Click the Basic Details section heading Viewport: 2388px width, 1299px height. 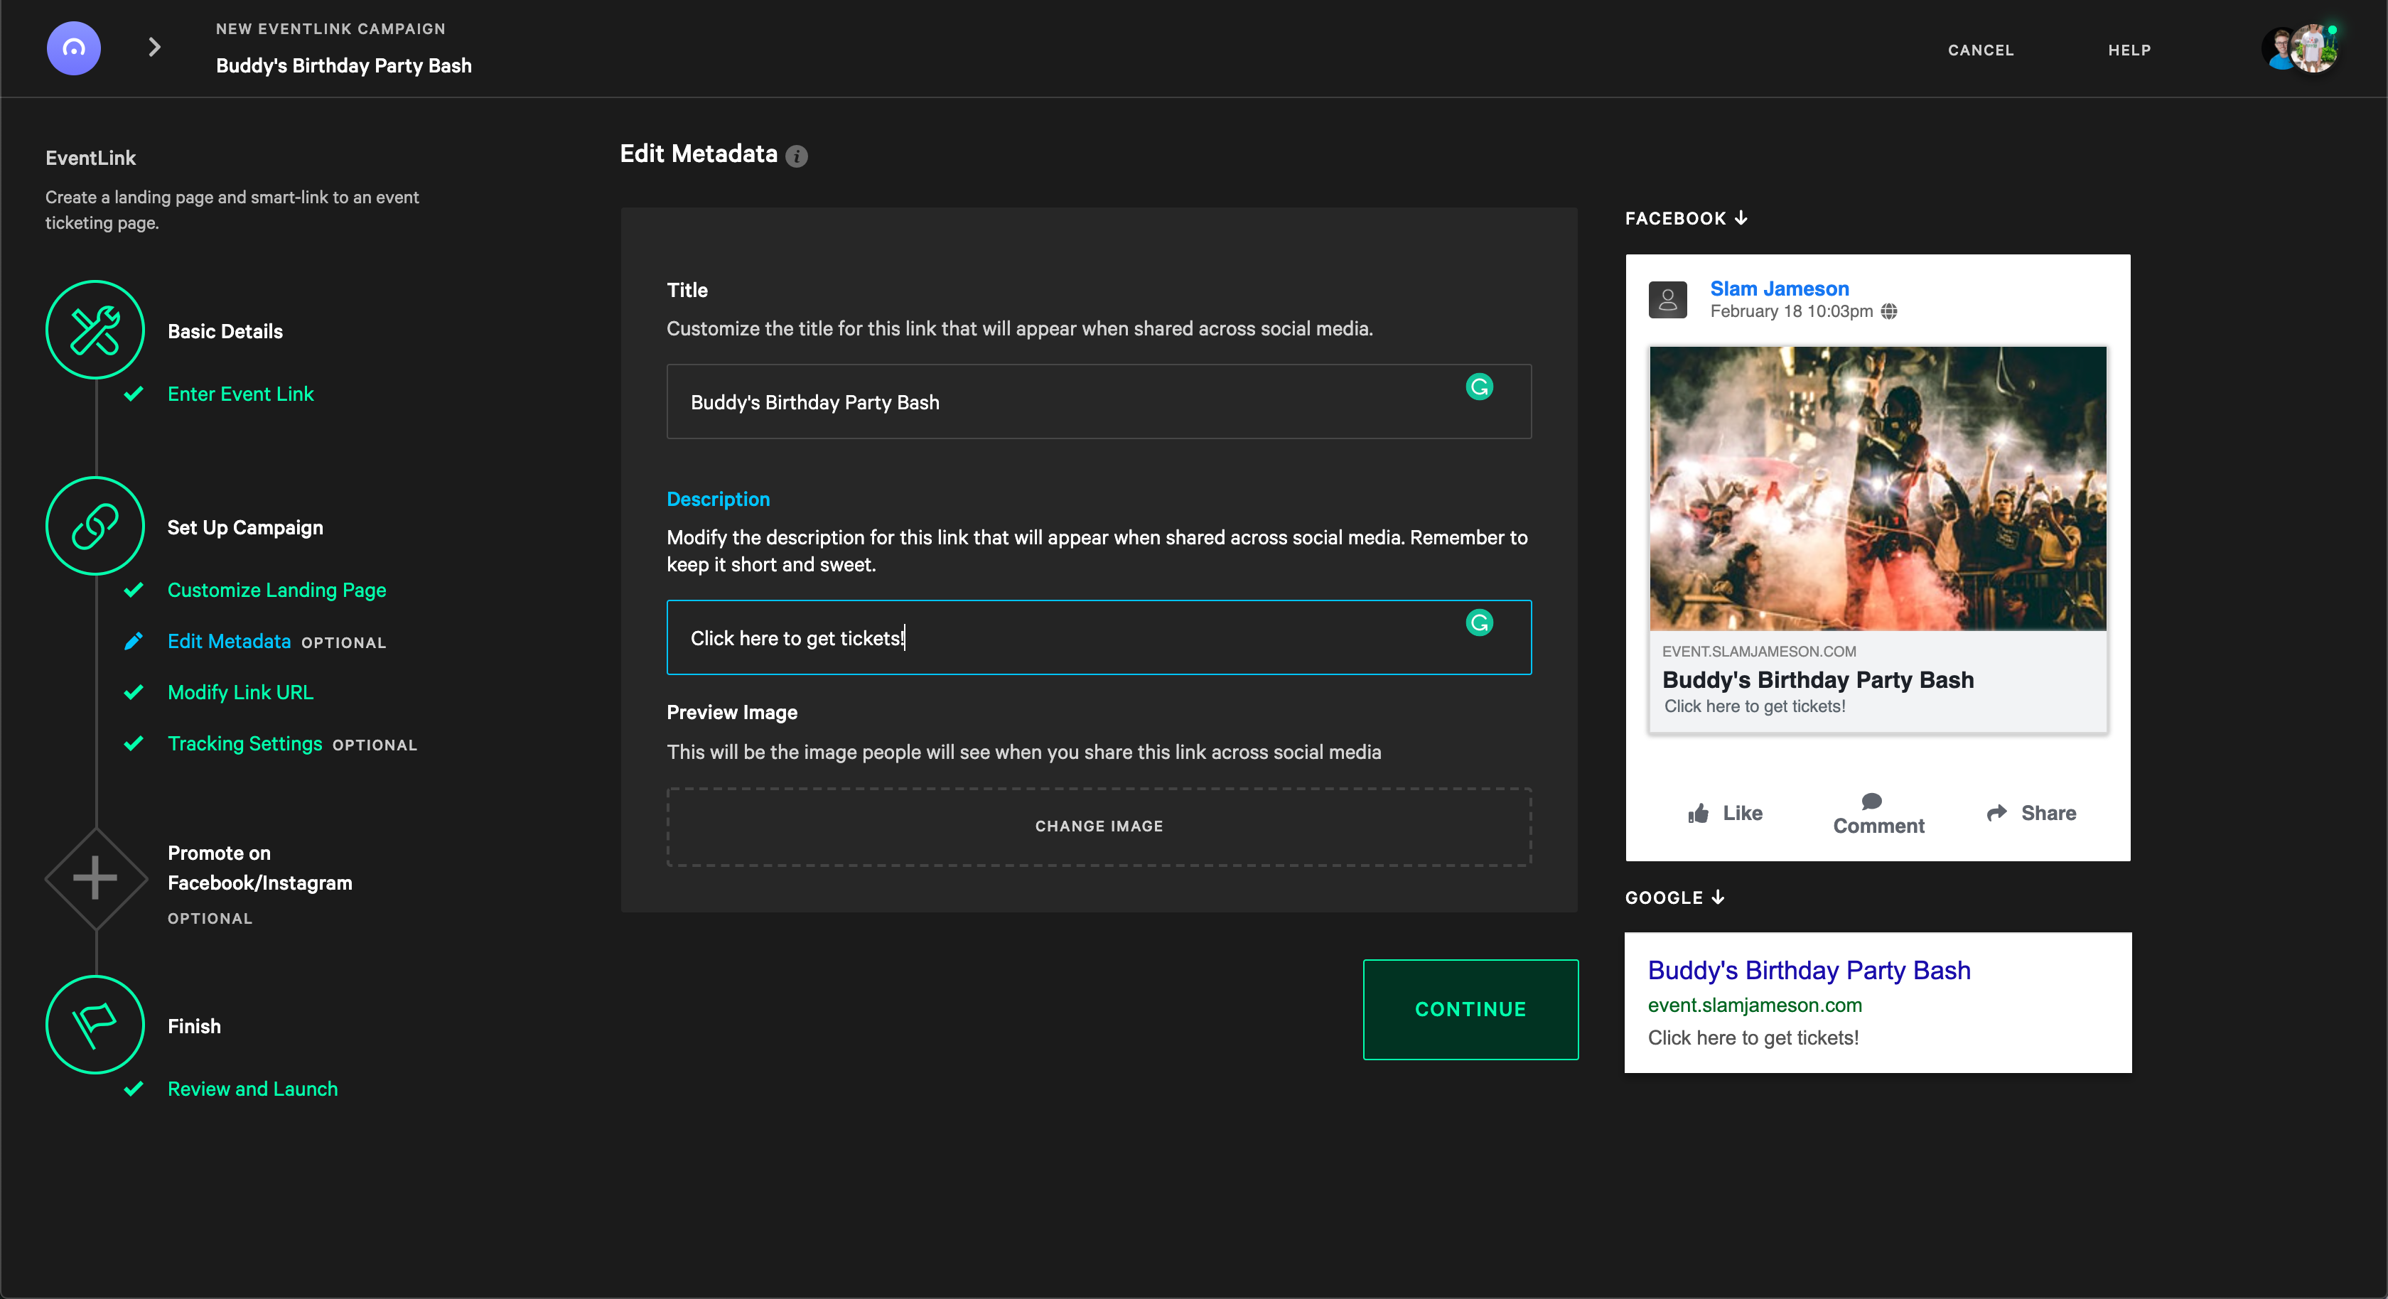[225, 331]
